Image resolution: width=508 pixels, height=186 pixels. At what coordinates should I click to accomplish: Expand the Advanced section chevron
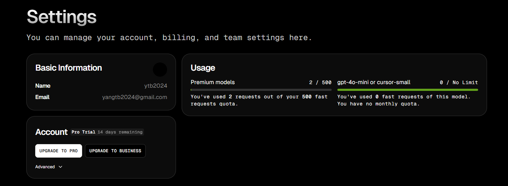point(60,167)
